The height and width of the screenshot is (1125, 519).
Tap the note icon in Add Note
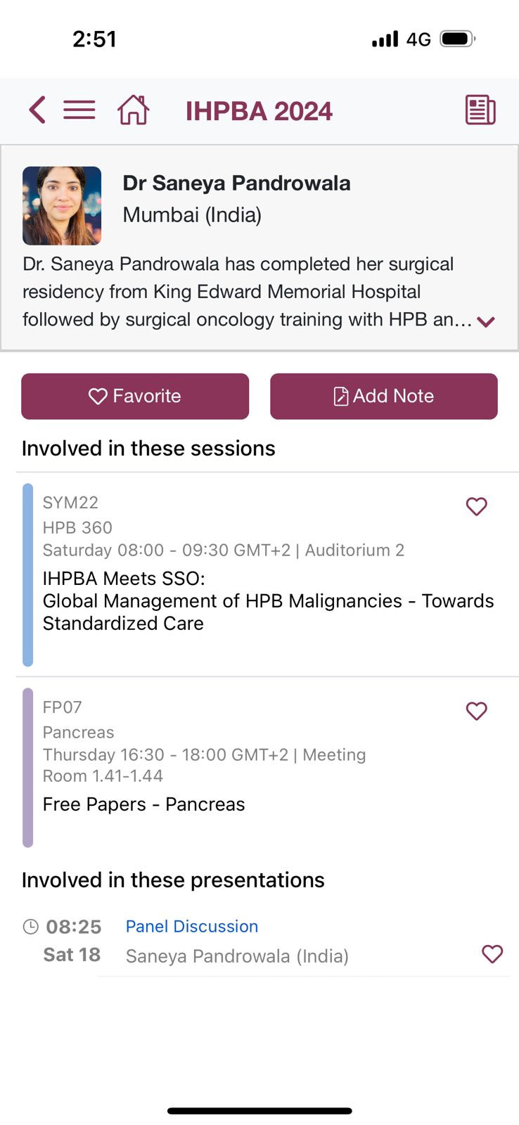tap(340, 397)
